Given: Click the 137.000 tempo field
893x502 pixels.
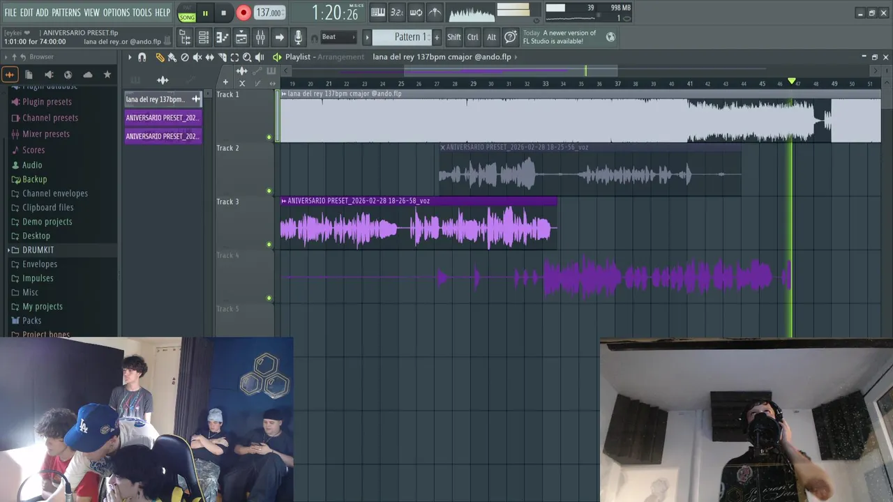Looking at the screenshot, I should (269, 13).
